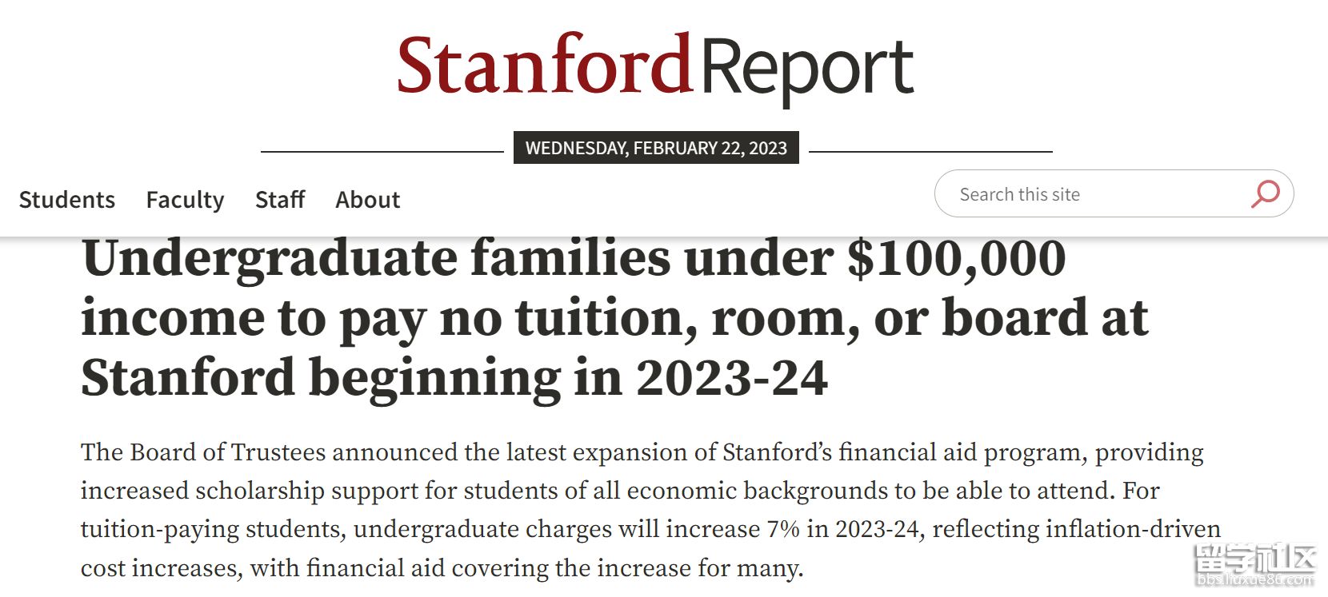Open the Stanford Report logo homepage link
This screenshot has height=597, width=1328.
(655, 67)
